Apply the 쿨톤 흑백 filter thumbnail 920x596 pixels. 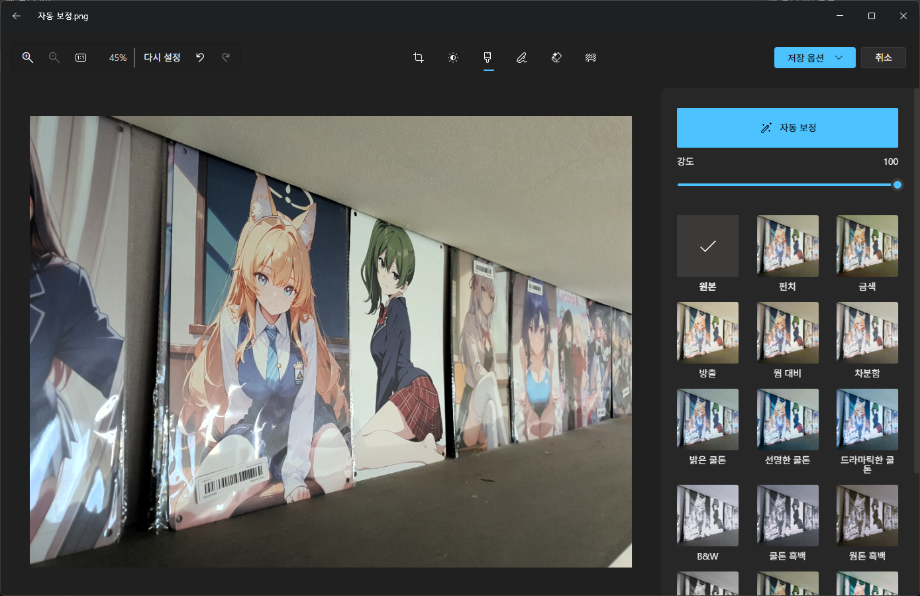(x=788, y=515)
